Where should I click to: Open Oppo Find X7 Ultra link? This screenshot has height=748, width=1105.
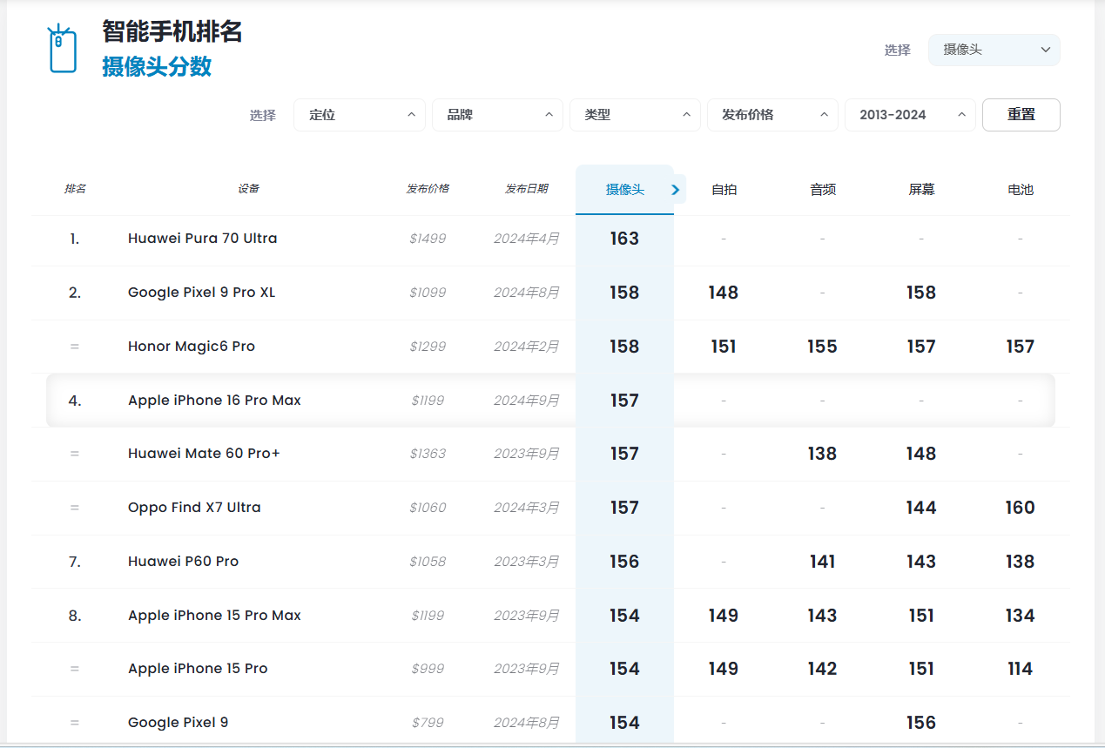pos(194,508)
